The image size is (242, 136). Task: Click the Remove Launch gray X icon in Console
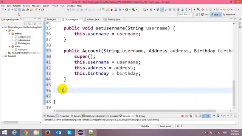186,116
